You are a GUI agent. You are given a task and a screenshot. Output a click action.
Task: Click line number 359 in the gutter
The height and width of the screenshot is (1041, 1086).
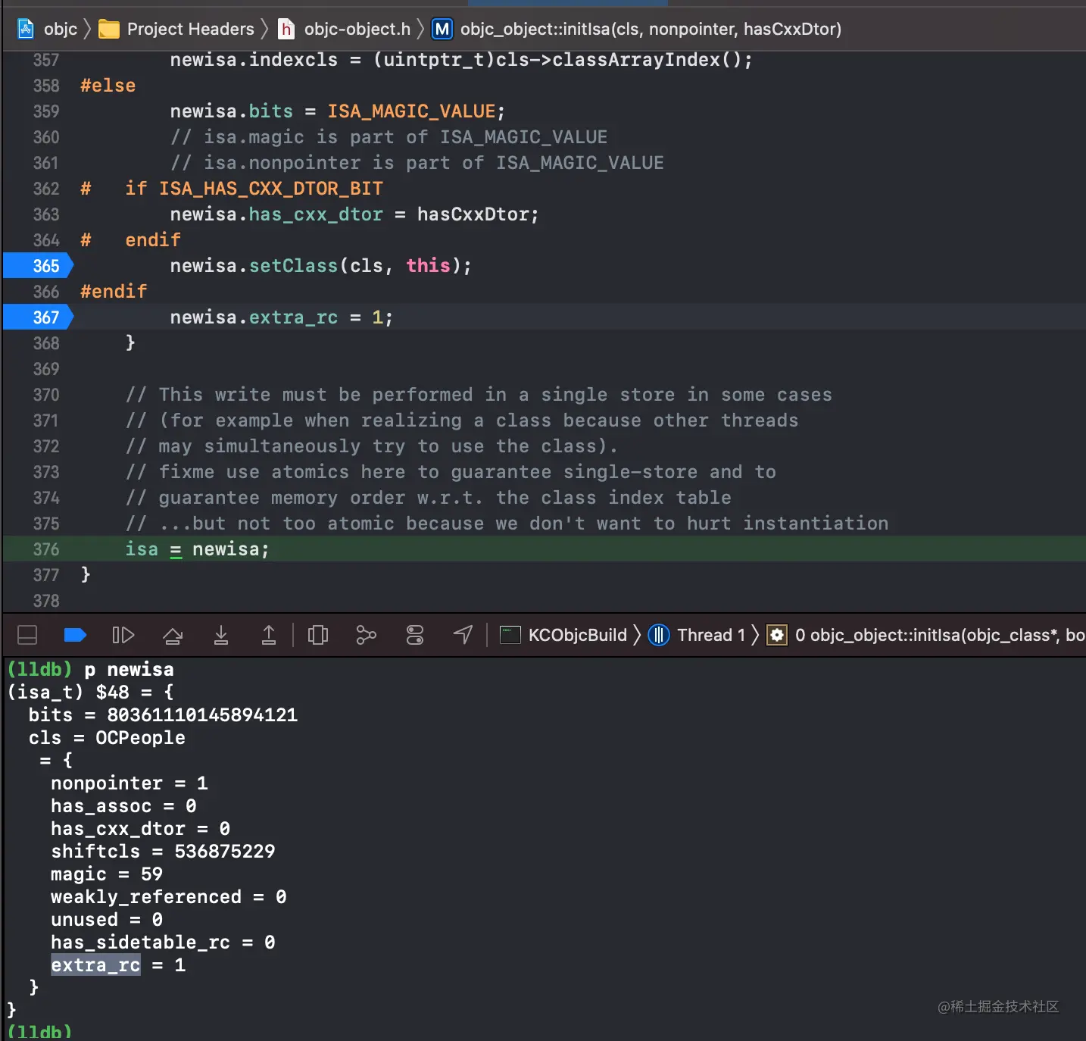pyautogui.click(x=46, y=111)
